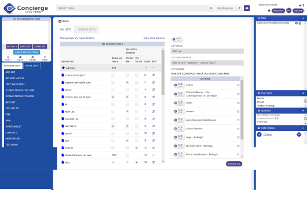The width and height of the screenshot is (307, 208).
Task: Click the VIP shield icon
Action: [x=288, y=10]
